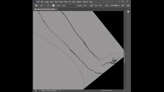Open the blending Mode dropdown showing Normal
This screenshot has width=164, height=92.
[x=68, y=6]
